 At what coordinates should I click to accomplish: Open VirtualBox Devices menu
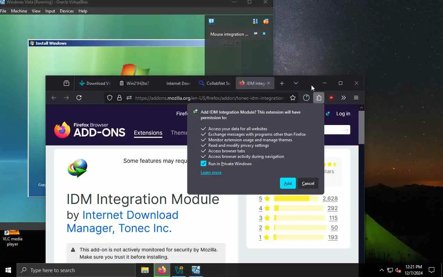[67, 11]
